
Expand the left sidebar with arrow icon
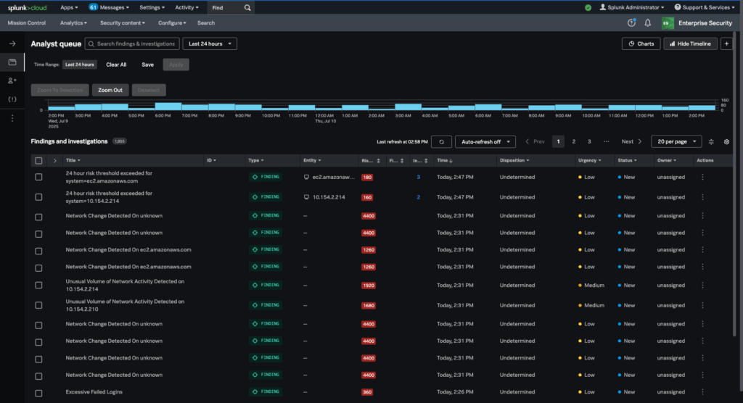[x=12, y=43]
